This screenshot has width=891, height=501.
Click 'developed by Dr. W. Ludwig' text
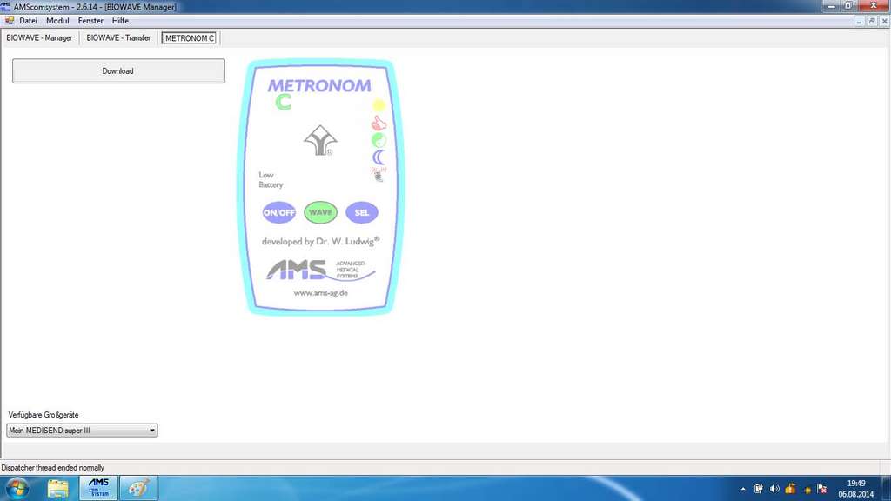(x=320, y=242)
